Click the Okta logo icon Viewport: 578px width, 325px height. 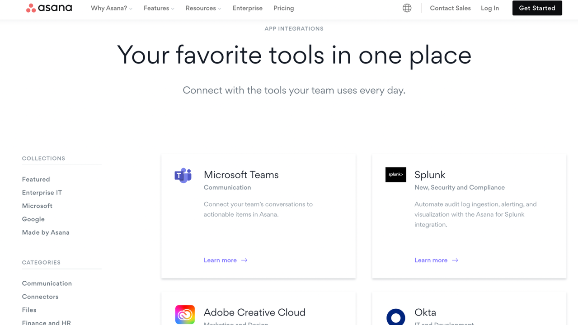point(395,316)
